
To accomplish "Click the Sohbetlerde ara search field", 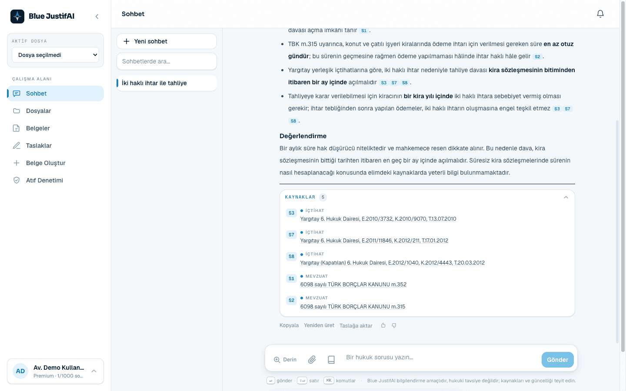I will tap(166, 61).
